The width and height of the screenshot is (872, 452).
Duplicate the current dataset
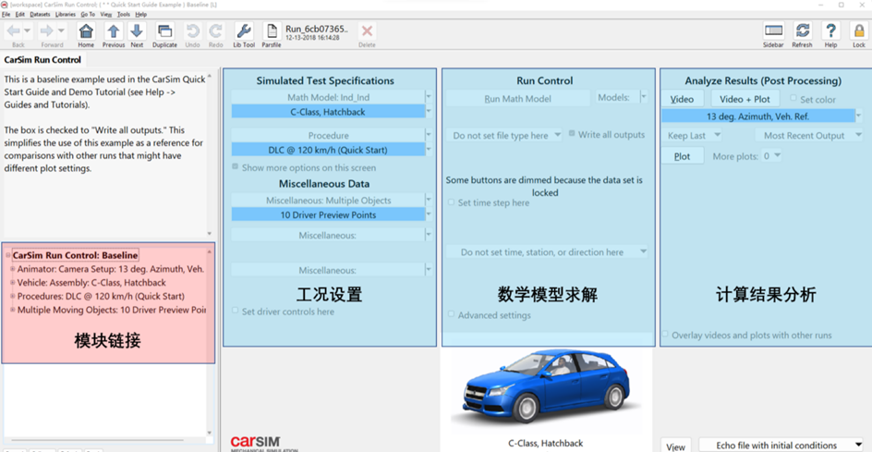tap(164, 31)
